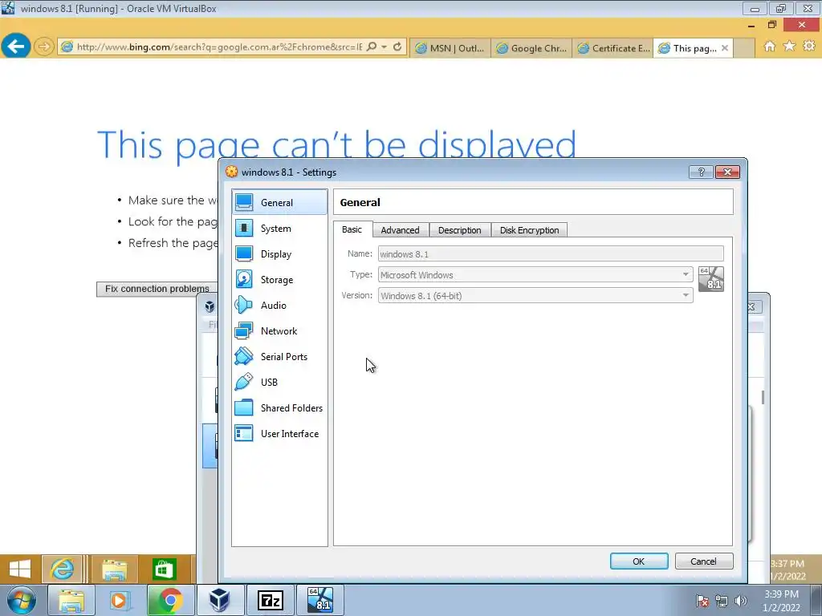Open IE Favorites star icon
The image size is (822, 616).
click(x=789, y=46)
